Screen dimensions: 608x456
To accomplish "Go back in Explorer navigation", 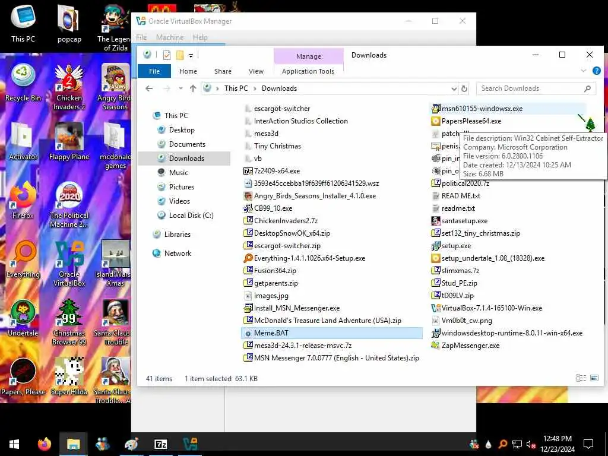I will tap(149, 88).
